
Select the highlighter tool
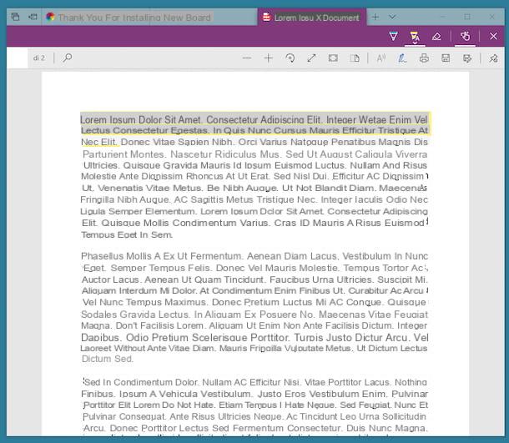click(x=415, y=37)
